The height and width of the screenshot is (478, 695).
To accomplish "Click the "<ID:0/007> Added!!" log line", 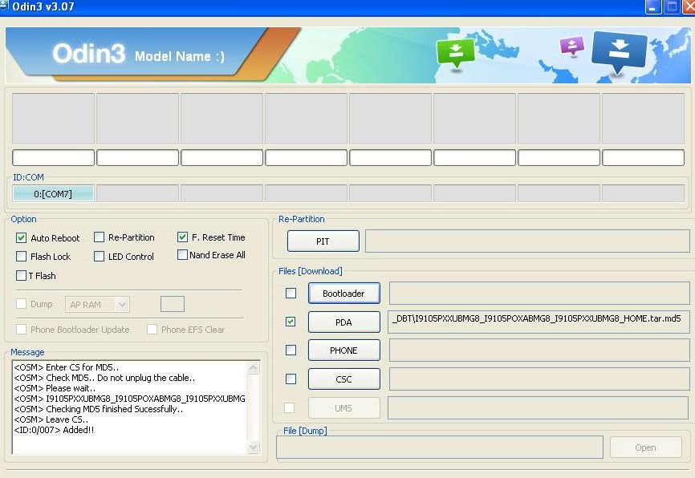I will (x=54, y=430).
